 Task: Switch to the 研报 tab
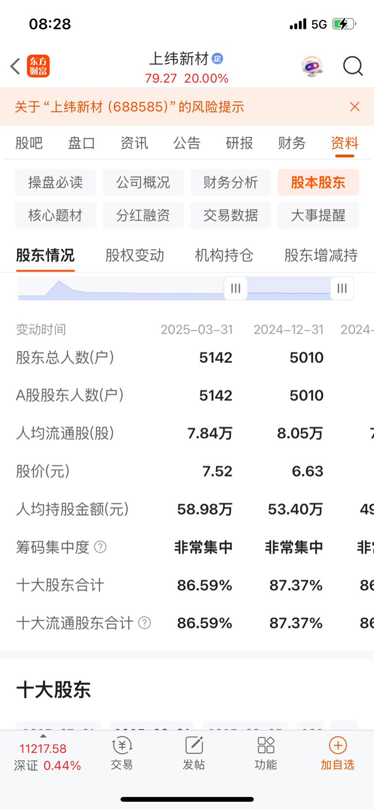click(x=239, y=143)
